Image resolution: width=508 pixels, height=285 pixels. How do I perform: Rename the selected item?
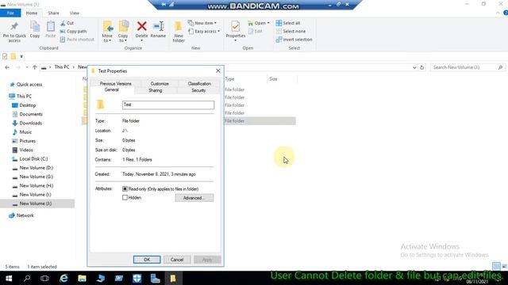click(x=158, y=30)
